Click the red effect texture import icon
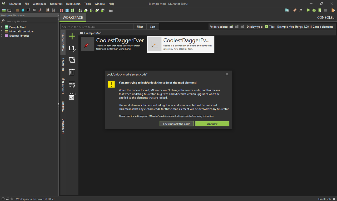The image size is (337, 201). pos(40,10)
